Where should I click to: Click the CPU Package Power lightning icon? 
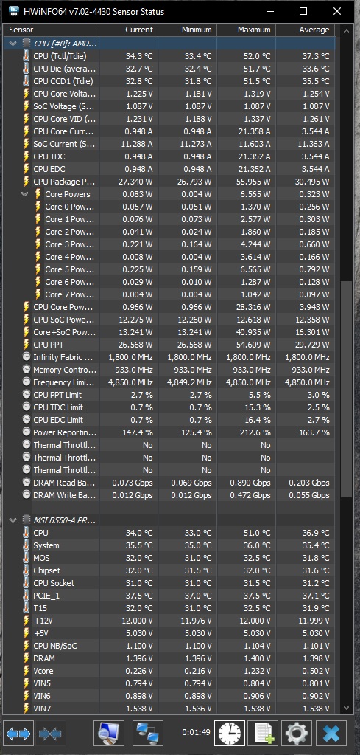pyautogui.click(x=26, y=182)
